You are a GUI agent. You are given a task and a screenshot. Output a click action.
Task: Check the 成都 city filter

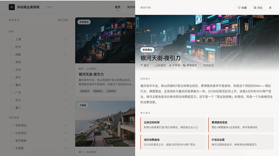point(12,55)
